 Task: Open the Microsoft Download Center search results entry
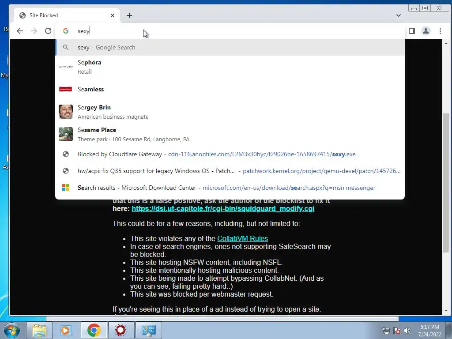coord(230,188)
